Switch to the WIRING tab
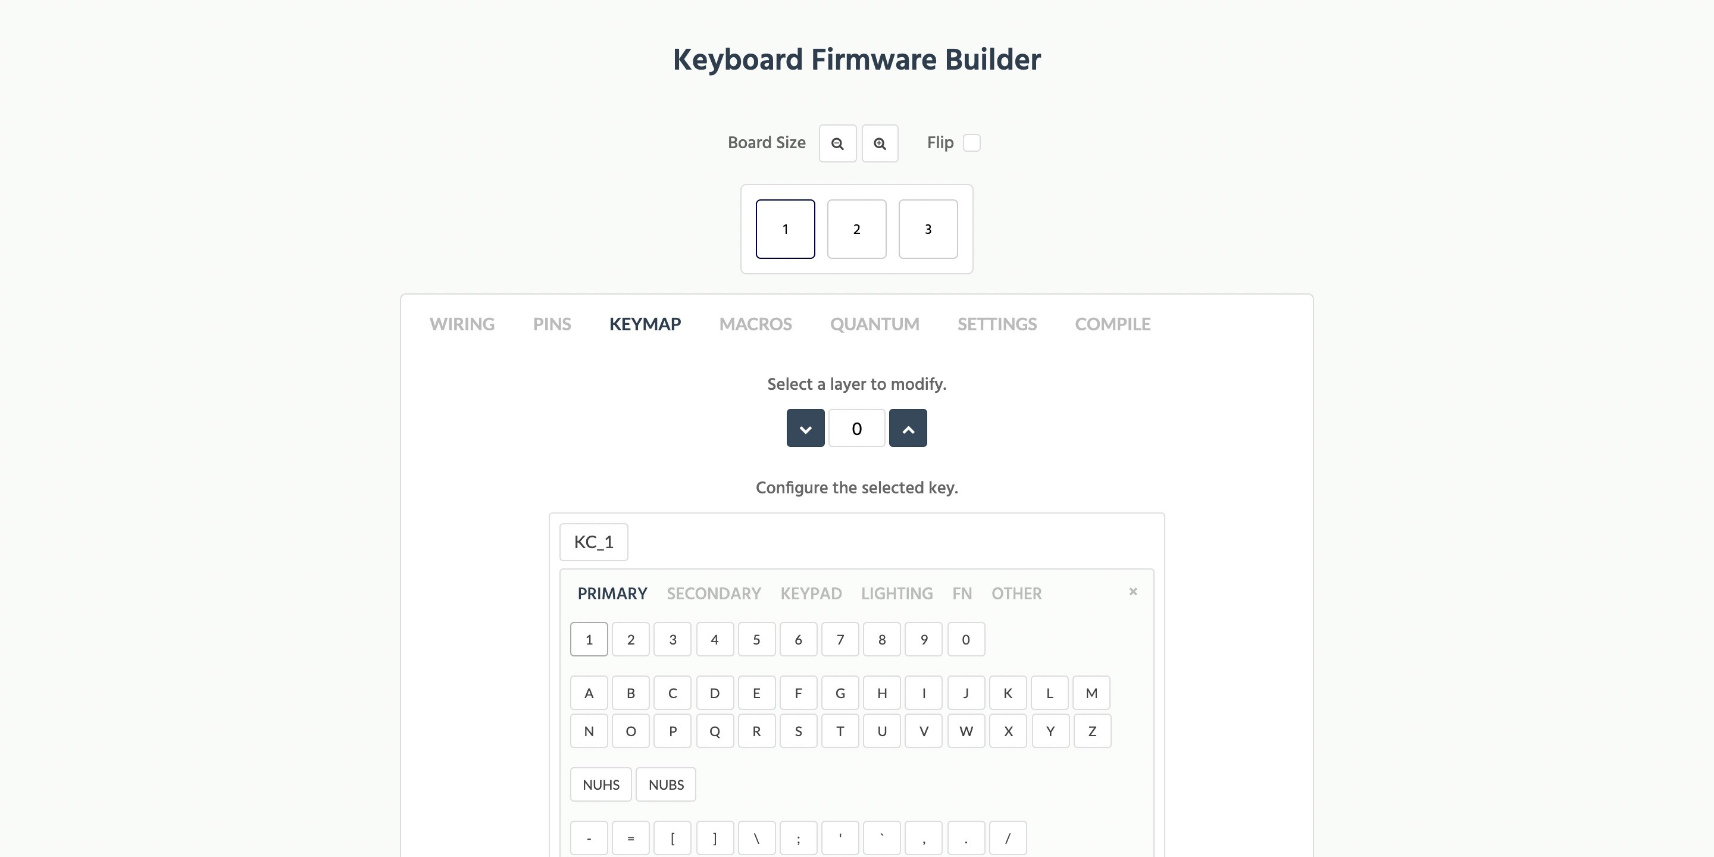The image size is (1714, 857). (x=462, y=324)
